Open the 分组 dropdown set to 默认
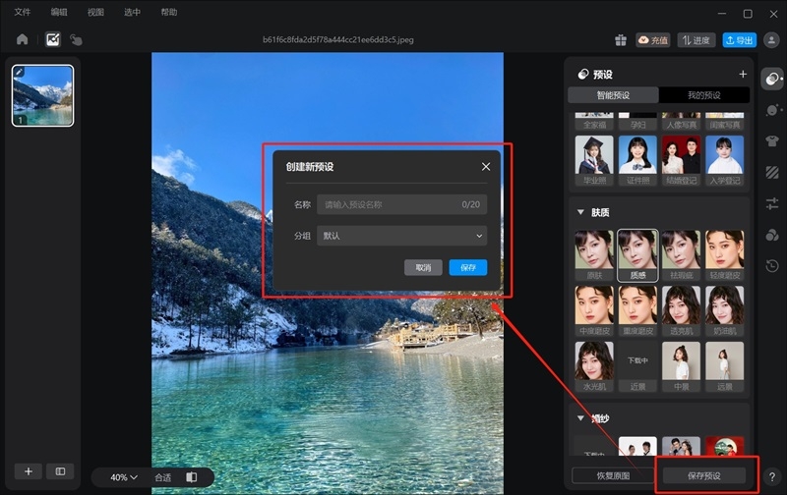 pos(401,236)
